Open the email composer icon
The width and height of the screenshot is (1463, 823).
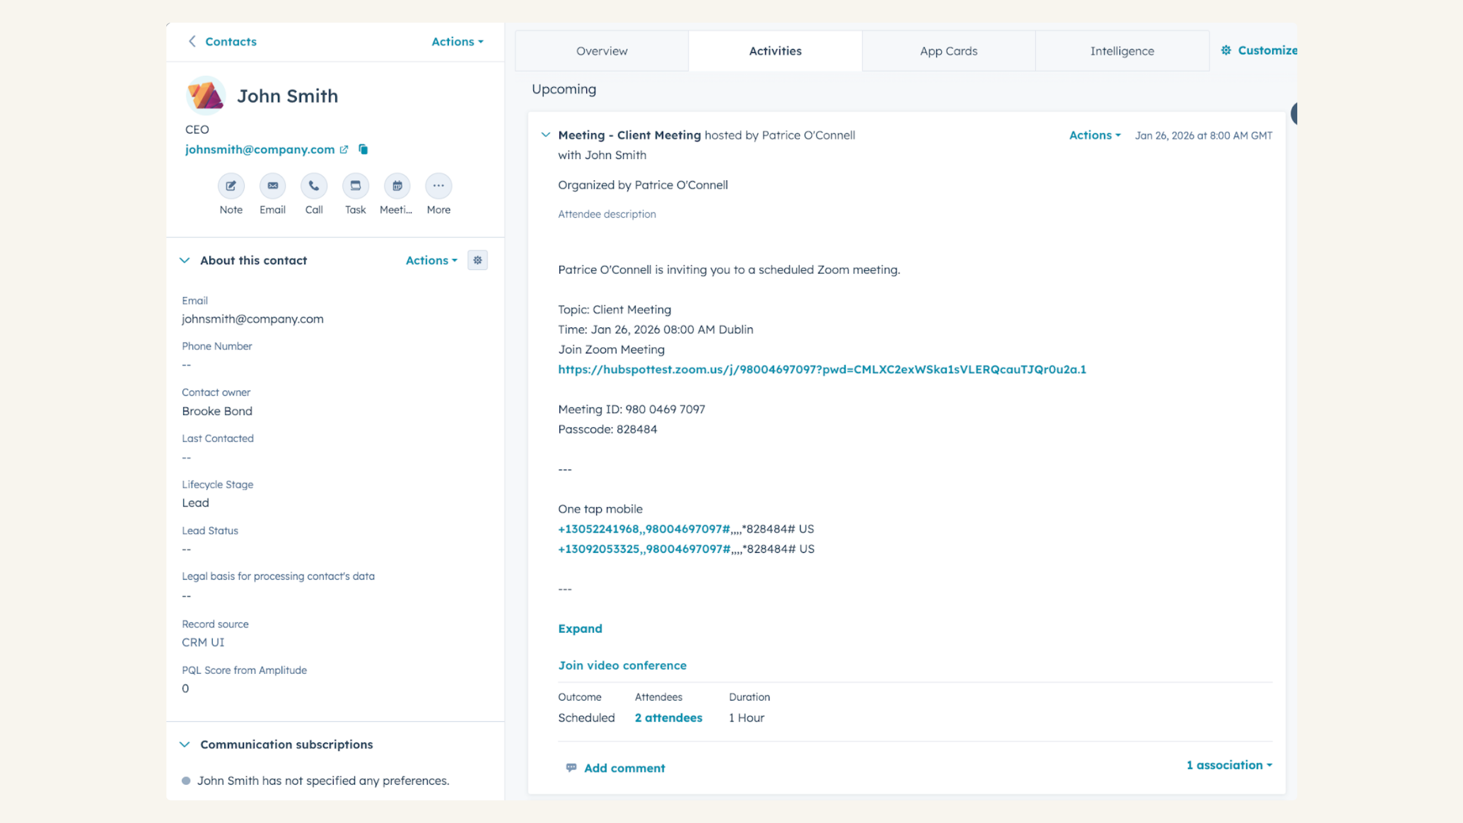pos(273,185)
